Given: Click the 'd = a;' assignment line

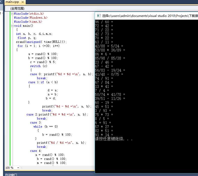Looking at the screenshot, I should pyautogui.click(x=53, y=90).
